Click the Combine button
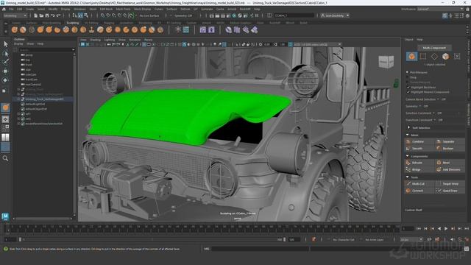This screenshot has height=265, width=471. click(x=420, y=141)
